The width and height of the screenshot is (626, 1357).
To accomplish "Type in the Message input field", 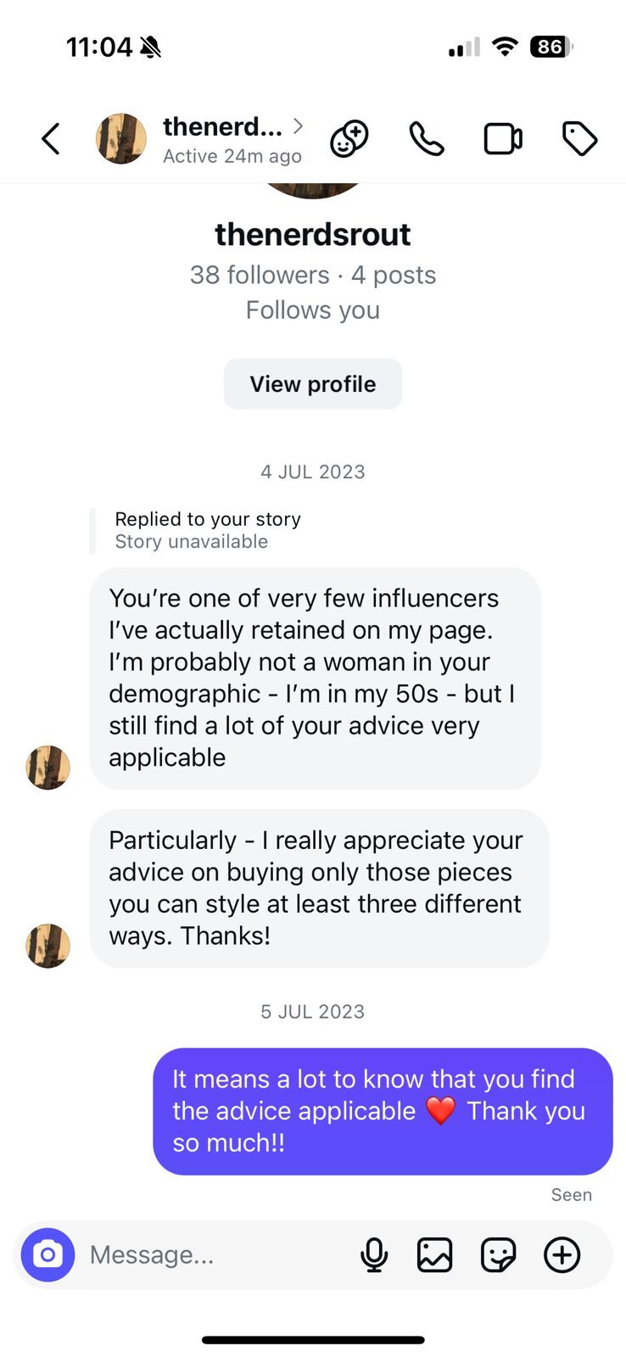I will (x=212, y=1255).
